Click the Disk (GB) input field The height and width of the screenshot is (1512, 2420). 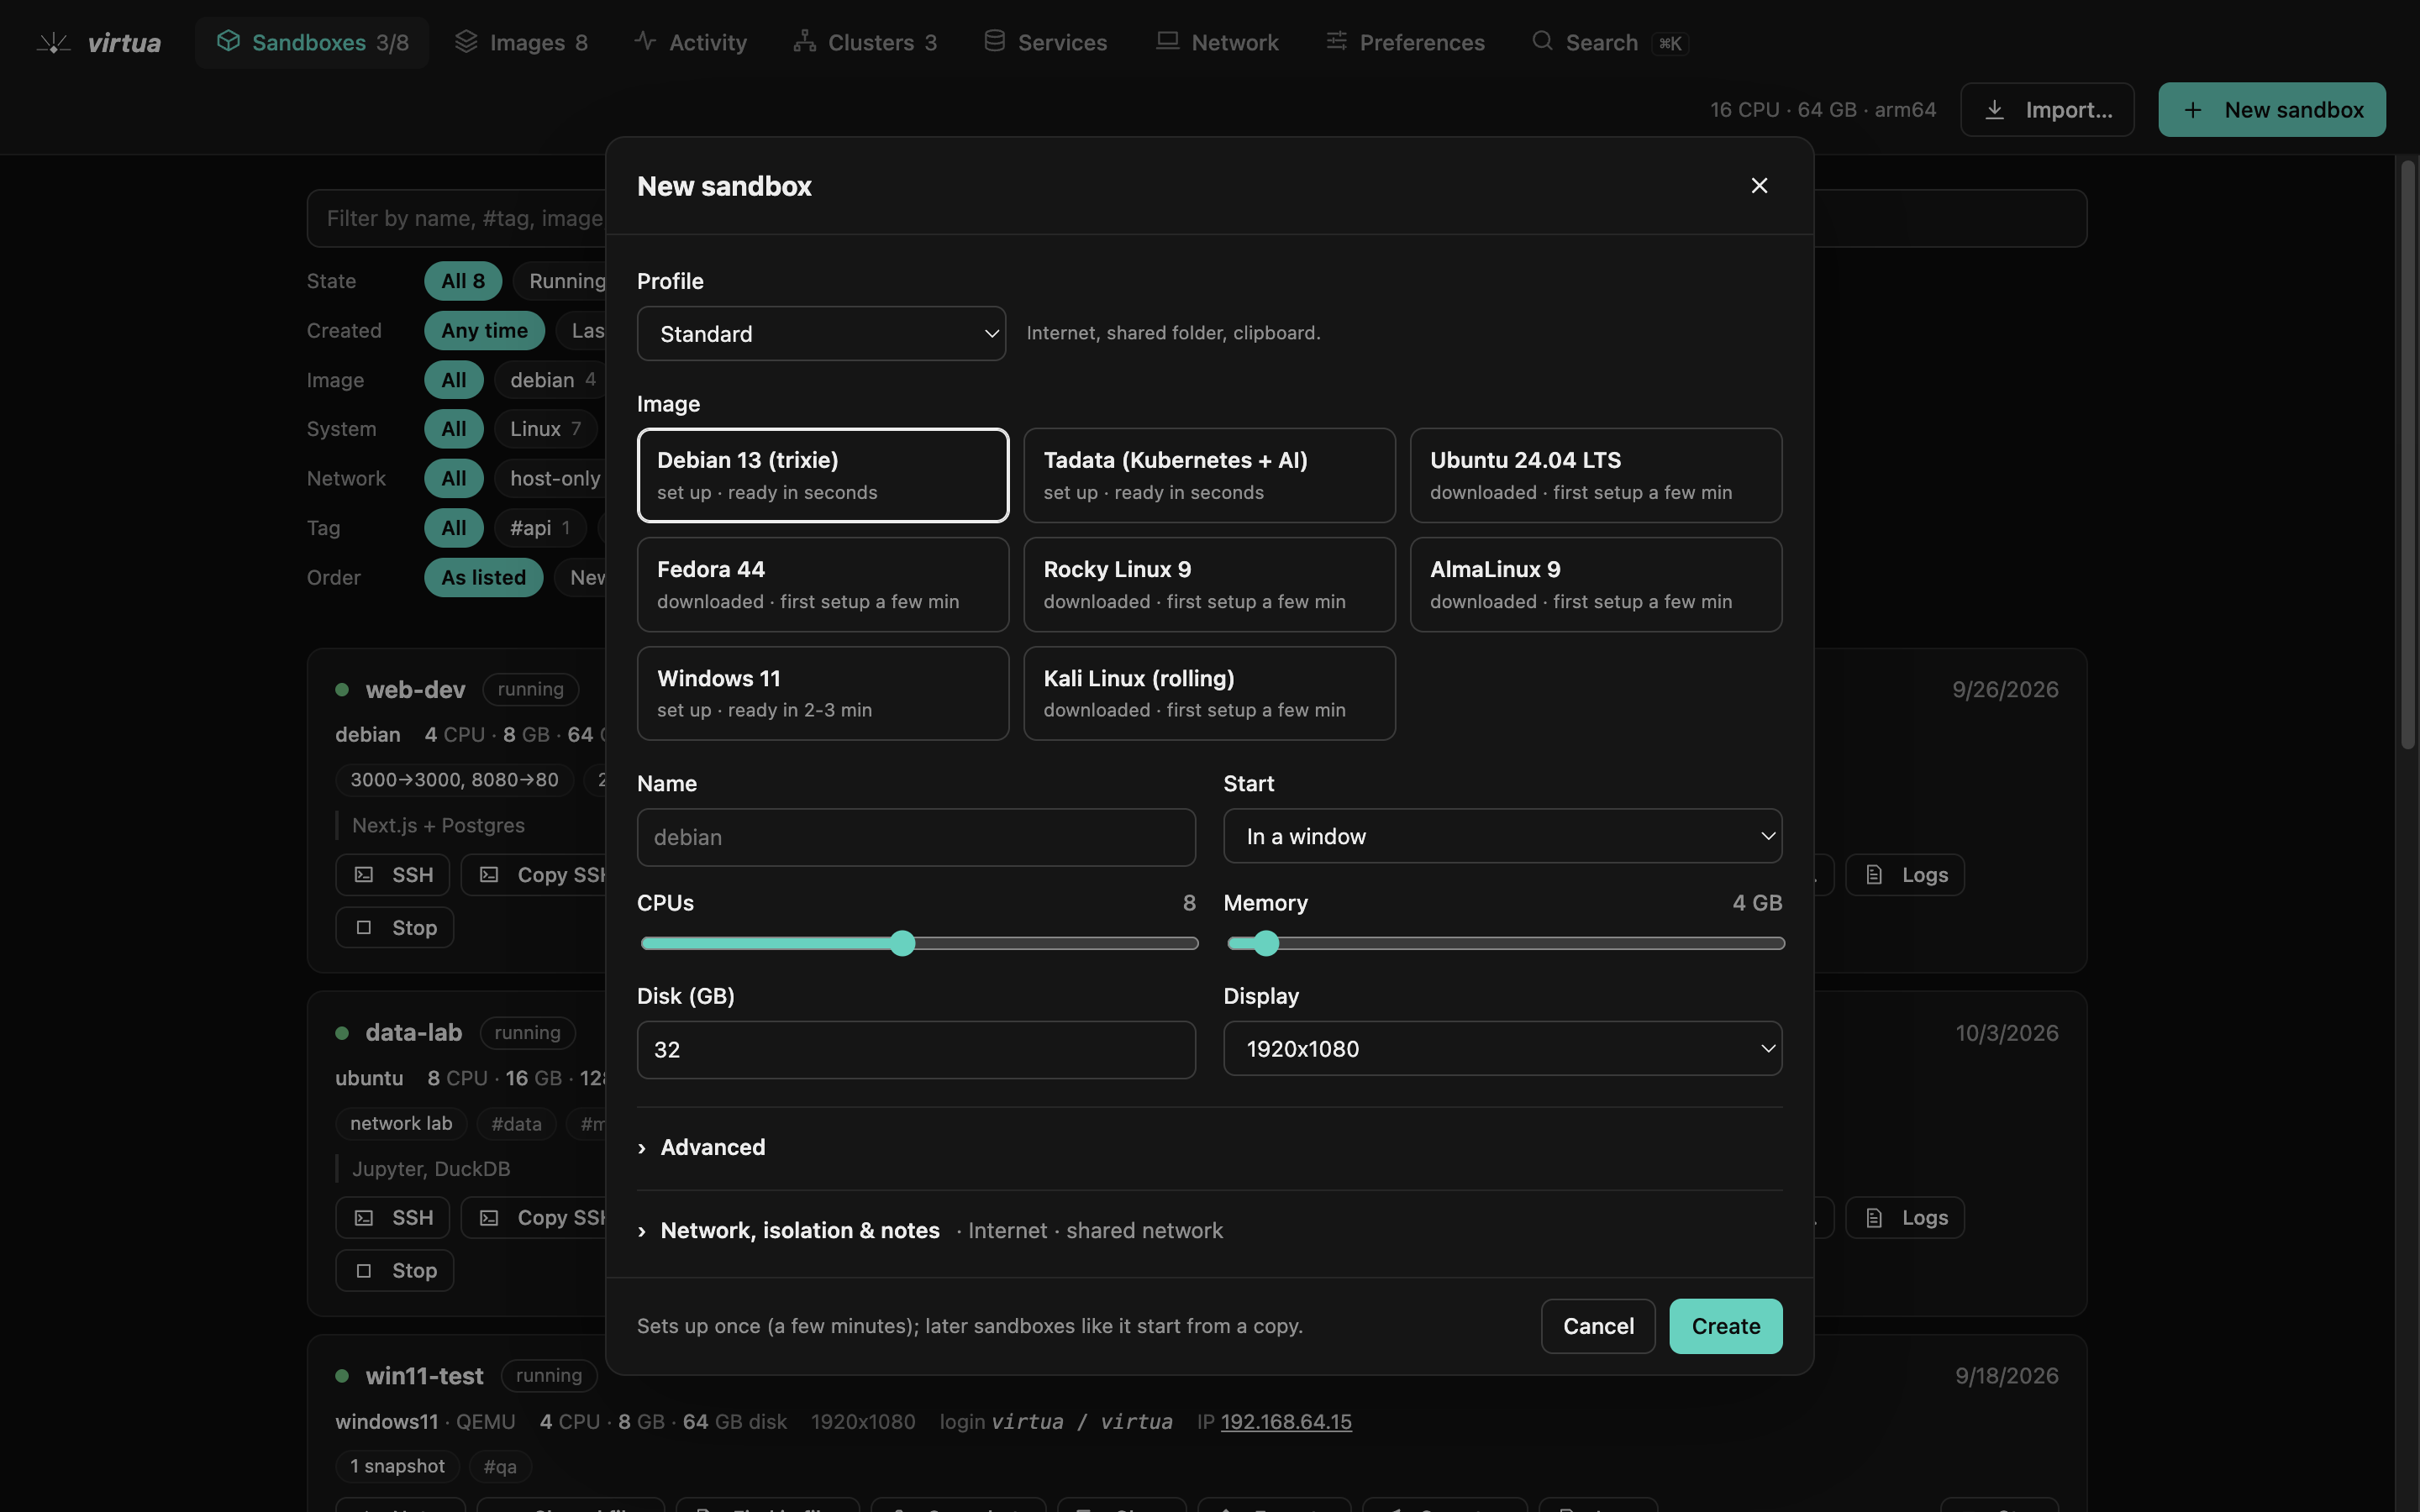[916, 1049]
